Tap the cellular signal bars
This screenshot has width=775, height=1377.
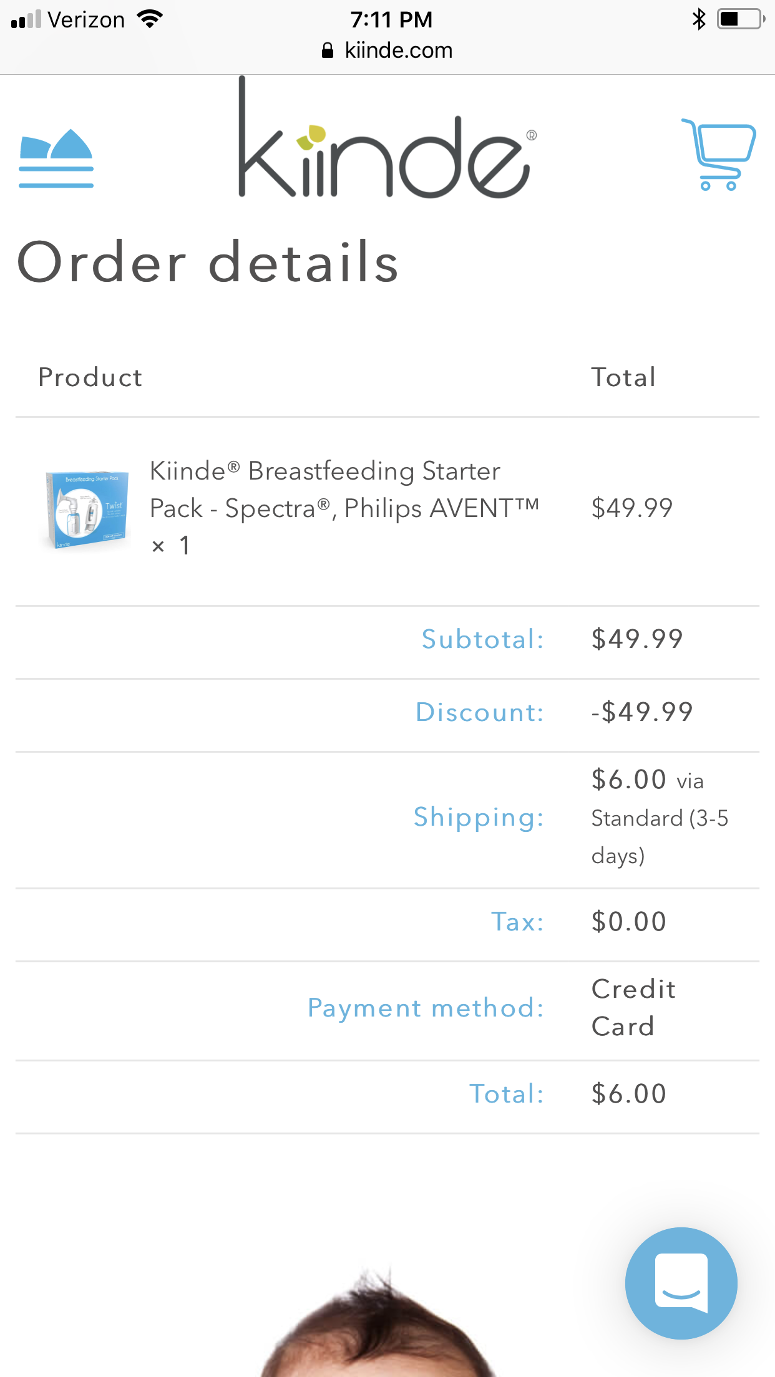click(26, 19)
